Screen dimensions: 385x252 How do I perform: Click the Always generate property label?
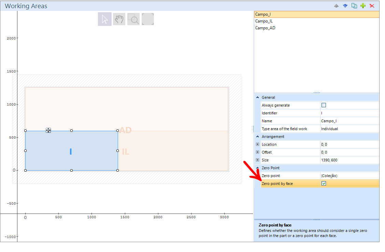point(276,105)
